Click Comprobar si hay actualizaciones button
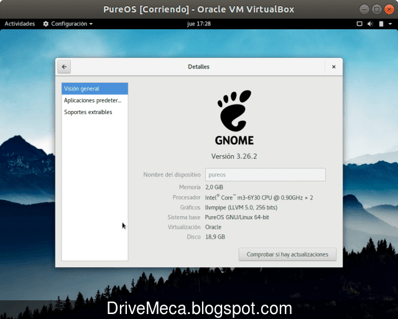398x319 pixels. tap(287, 254)
